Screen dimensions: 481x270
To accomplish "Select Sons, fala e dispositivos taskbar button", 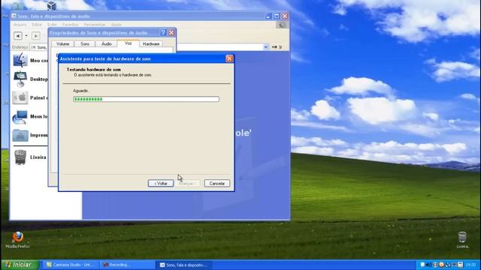I will pos(184,265).
